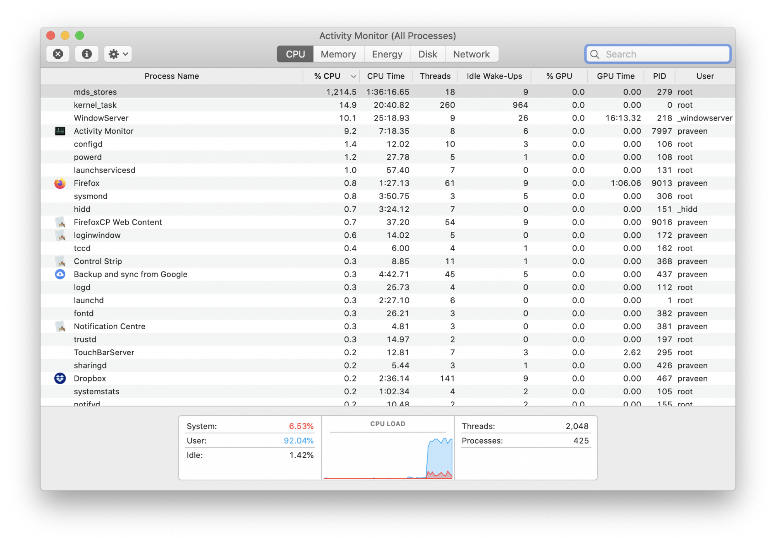Sort processes by Threads column header

click(435, 76)
